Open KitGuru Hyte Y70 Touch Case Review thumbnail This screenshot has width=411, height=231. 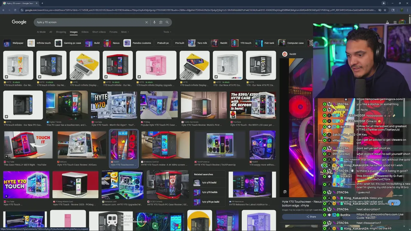[x=82, y=145]
